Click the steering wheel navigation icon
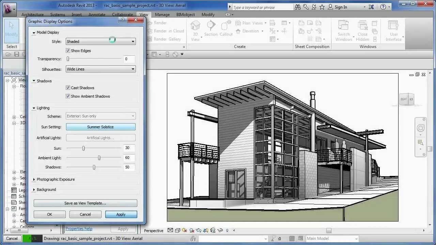The width and height of the screenshot is (436, 245). (421, 128)
